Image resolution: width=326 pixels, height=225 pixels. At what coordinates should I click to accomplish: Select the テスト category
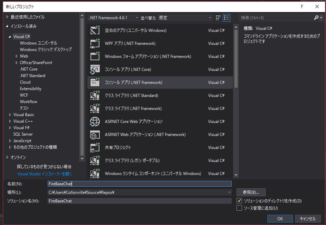[24, 108]
